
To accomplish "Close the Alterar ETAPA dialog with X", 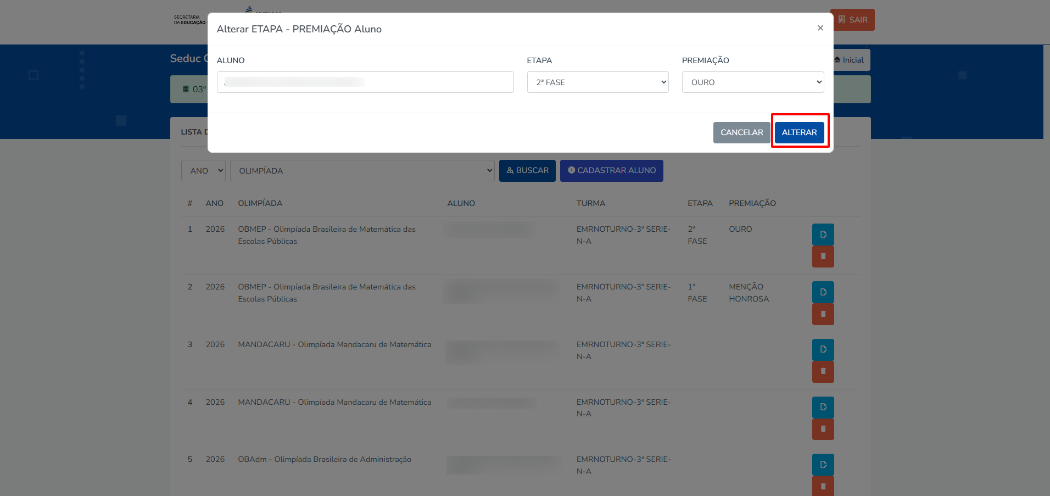I will (820, 28).
